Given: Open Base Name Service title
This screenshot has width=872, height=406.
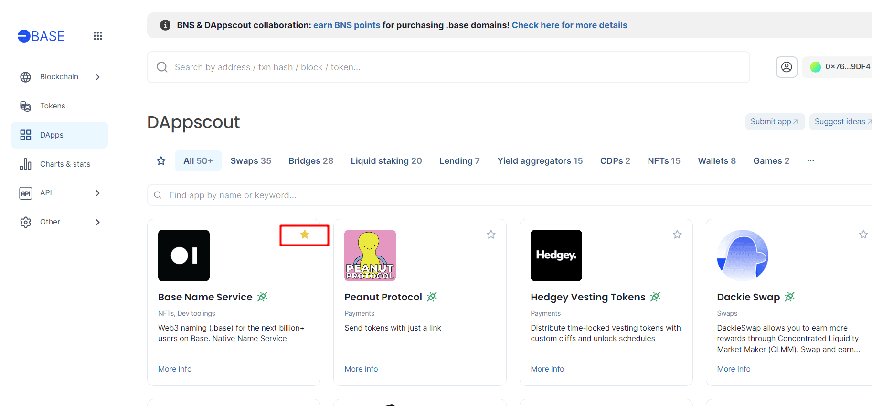Looking at the screenshot, I should (205, 297).
